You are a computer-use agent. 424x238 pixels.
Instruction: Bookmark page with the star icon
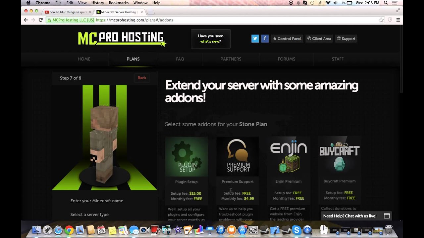point(381,20)
